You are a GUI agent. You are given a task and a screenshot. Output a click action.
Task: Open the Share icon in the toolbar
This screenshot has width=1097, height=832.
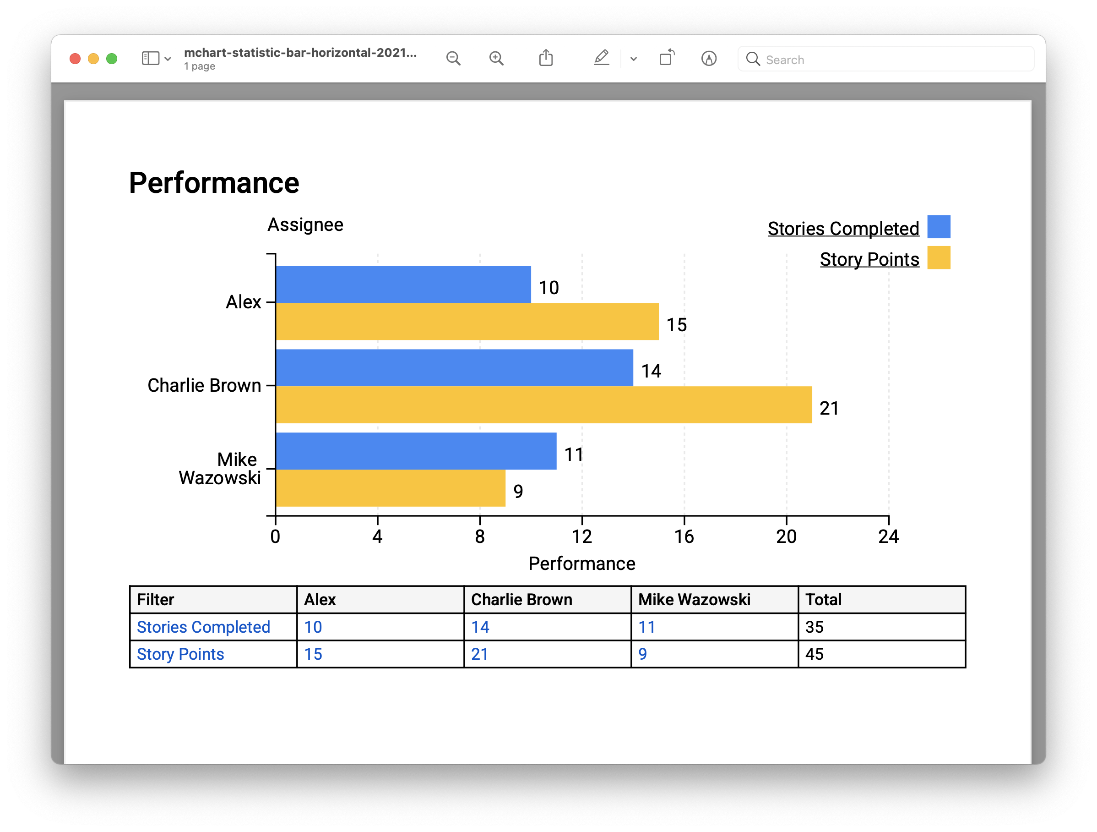coord(546,58)
